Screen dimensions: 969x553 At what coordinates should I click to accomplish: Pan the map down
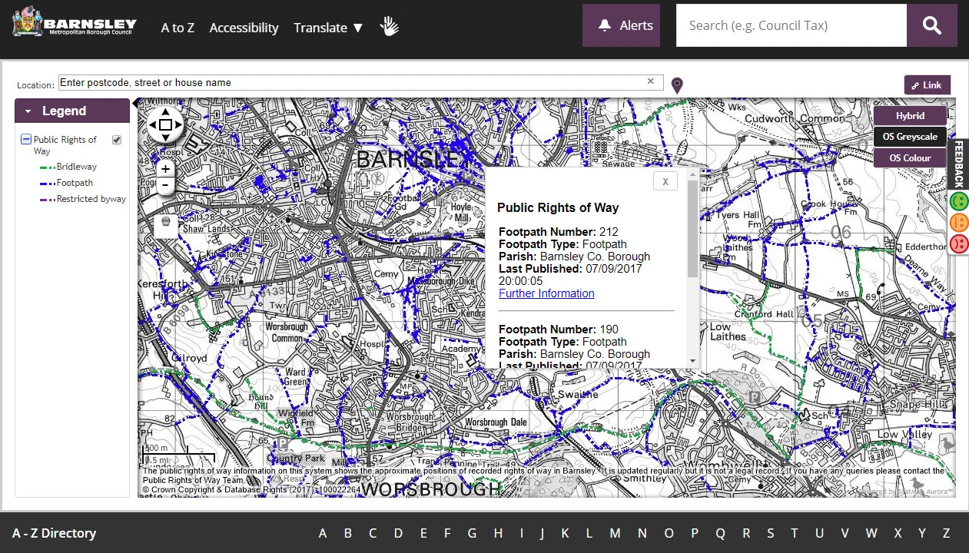[x=165, y=138]
